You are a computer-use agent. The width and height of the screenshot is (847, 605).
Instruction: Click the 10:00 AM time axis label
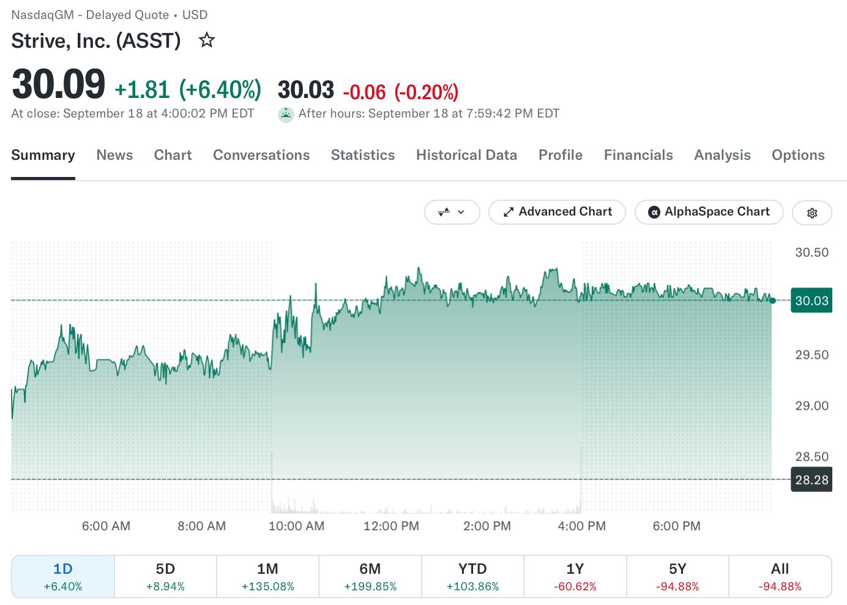pyautogui.click(x=296, y=526)
